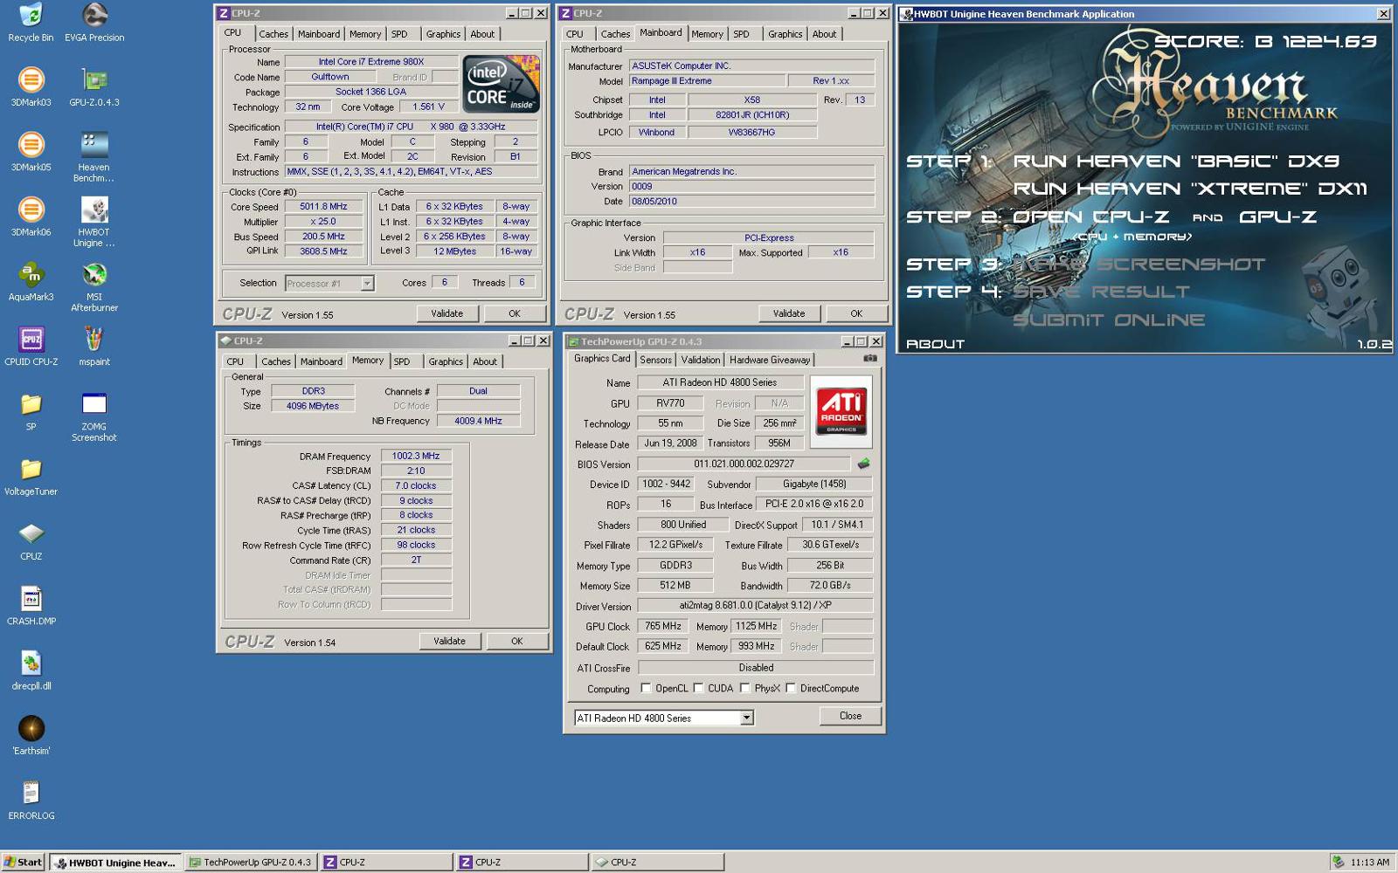Open Heaven Benchmark desktop shortcut
The height and width of the screenshot is (873, 1398).
[x=94, y=157]
